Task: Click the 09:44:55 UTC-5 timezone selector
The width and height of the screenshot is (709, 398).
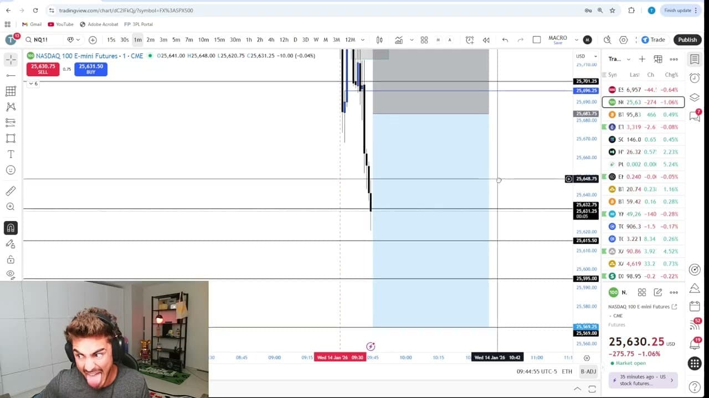Action: [x=536, y=371]
